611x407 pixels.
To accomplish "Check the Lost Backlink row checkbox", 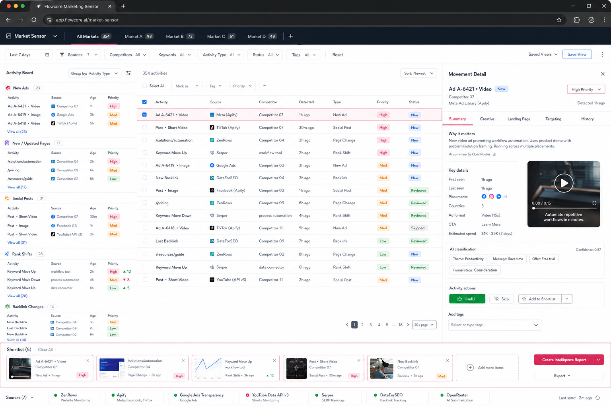I will click(144, 241).
